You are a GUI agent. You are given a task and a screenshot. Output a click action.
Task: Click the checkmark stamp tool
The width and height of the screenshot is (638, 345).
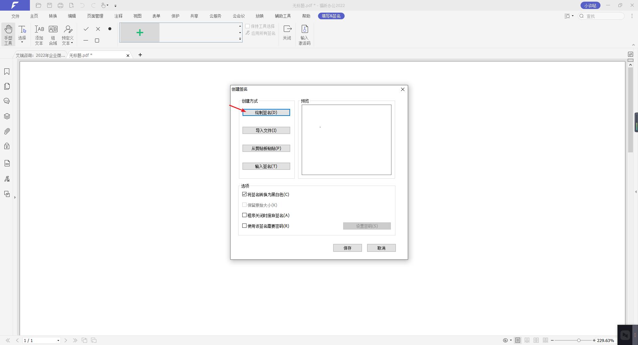tap(86, 29)
